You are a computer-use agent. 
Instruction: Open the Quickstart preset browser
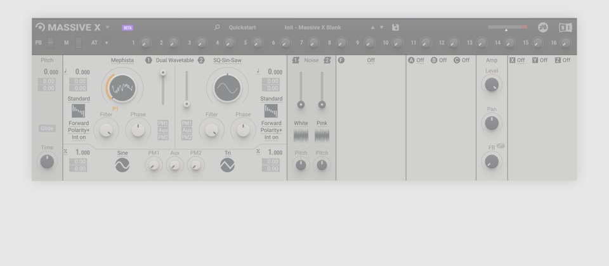click(x=242, y=28)
